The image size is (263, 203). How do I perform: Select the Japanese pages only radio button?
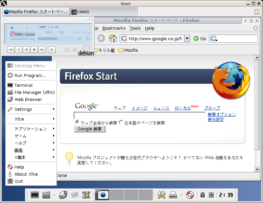121,122
